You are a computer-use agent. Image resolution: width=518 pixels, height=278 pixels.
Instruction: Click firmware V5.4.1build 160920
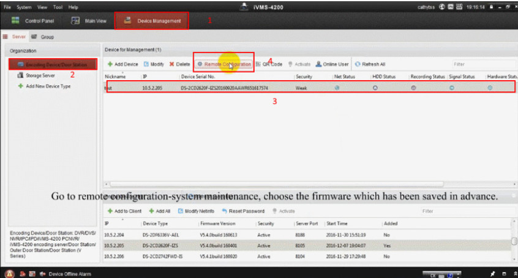click(x=219, y=257)
